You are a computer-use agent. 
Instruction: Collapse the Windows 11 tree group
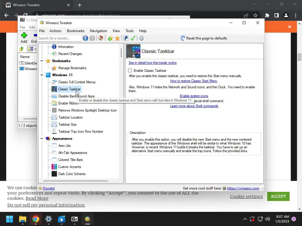coord(42,75)
